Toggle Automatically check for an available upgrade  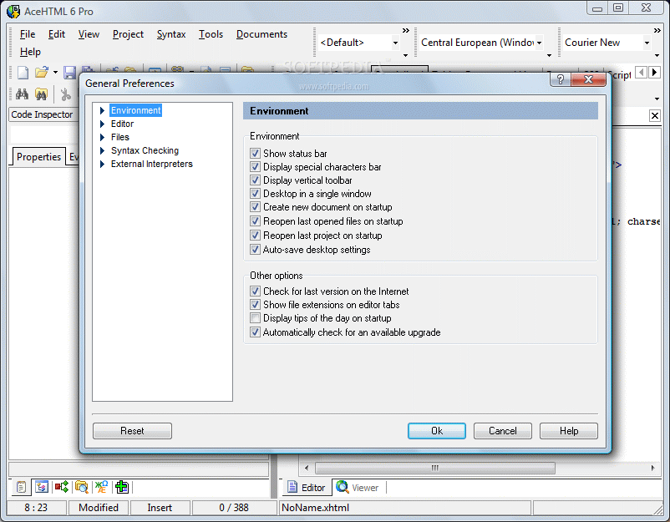255,332
